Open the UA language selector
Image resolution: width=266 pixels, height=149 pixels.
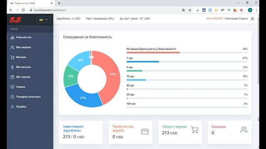(43, 19)
